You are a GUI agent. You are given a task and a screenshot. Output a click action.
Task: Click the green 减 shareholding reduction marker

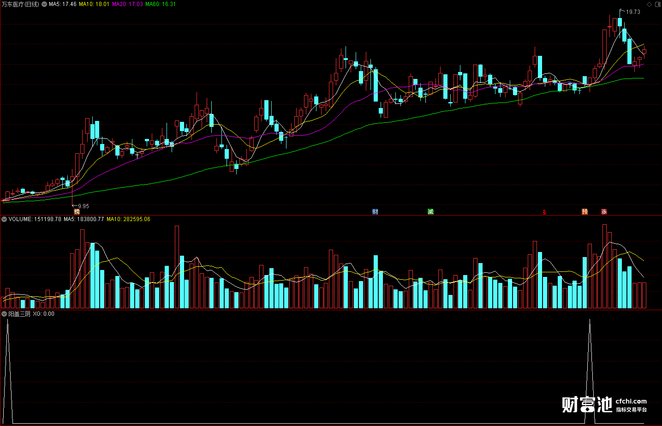(430, 212)
